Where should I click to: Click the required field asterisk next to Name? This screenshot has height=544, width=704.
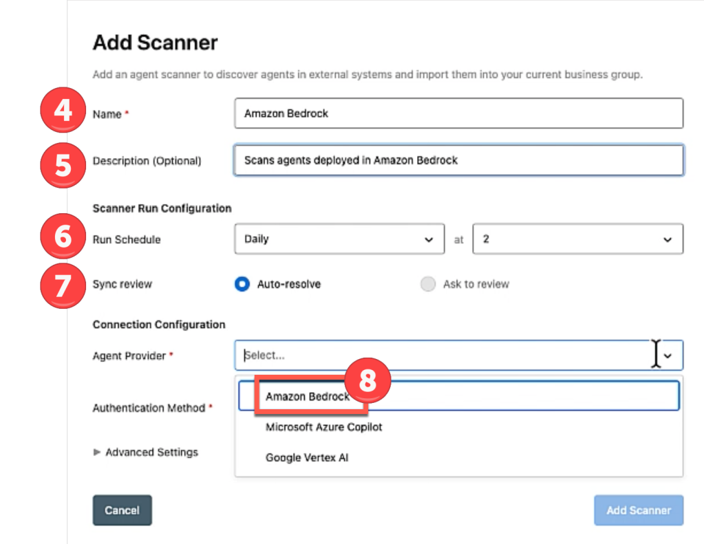[x=126, y=111]
